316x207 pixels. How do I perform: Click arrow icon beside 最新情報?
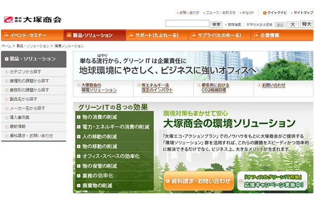pos(7,127)
